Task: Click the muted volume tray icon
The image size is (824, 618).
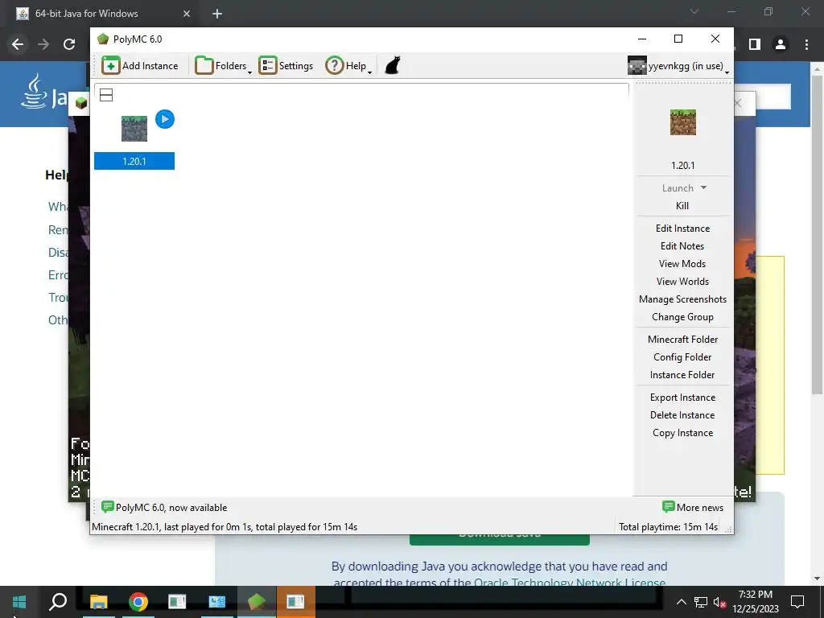Action: coord(719,602)
